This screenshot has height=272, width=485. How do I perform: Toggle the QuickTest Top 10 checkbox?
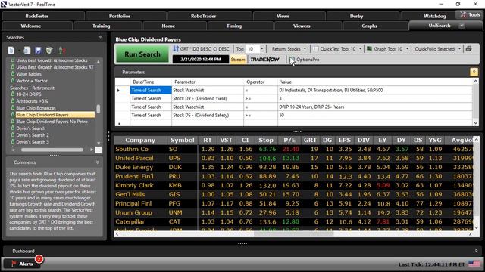coord(315,48)
